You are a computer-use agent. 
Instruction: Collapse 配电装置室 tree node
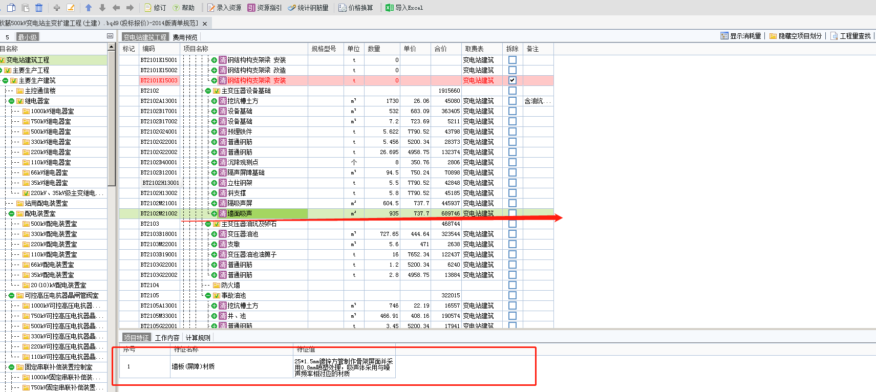click(x=11, y=213)
